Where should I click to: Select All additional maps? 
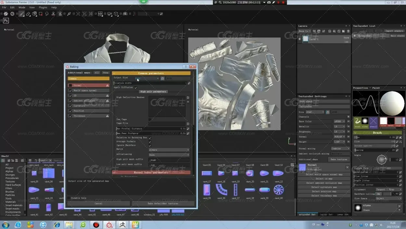click(97, 73)
